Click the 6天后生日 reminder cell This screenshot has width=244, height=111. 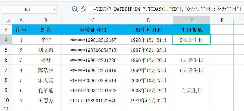[192, 70]
